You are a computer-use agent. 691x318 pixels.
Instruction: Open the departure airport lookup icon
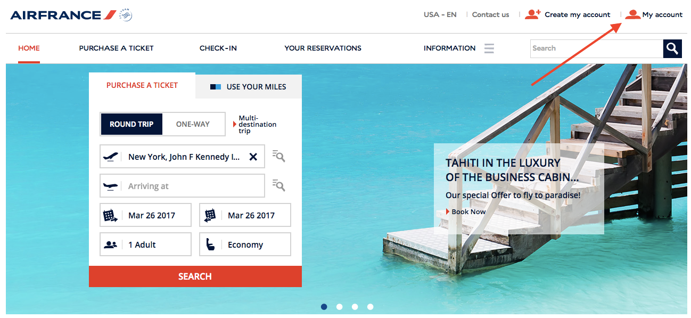tap(278, 156)
